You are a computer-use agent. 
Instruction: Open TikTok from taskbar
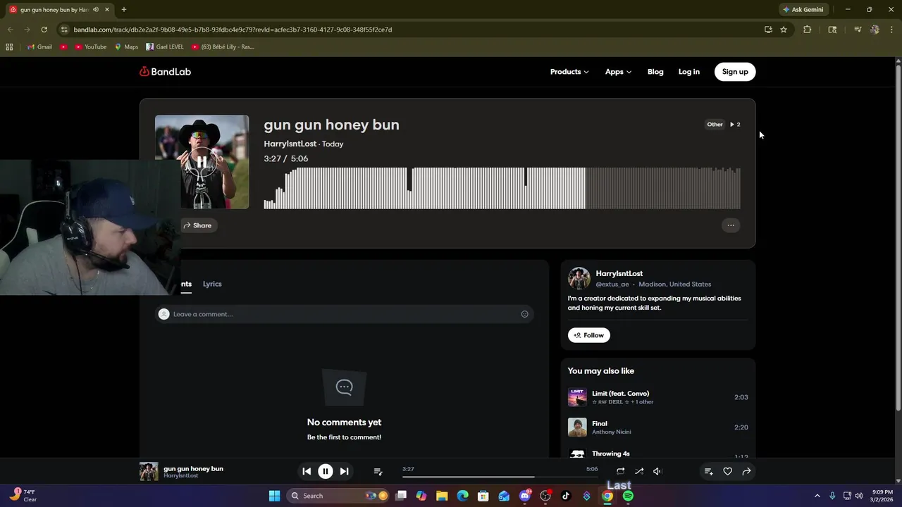click(x=566, y=496)
